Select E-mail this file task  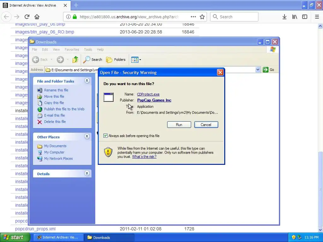coord(54,115)
